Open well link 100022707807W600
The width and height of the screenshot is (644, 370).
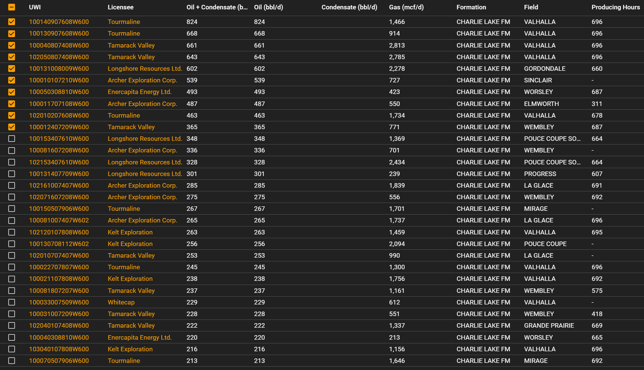pyautogui.click(x=59, y=267)
